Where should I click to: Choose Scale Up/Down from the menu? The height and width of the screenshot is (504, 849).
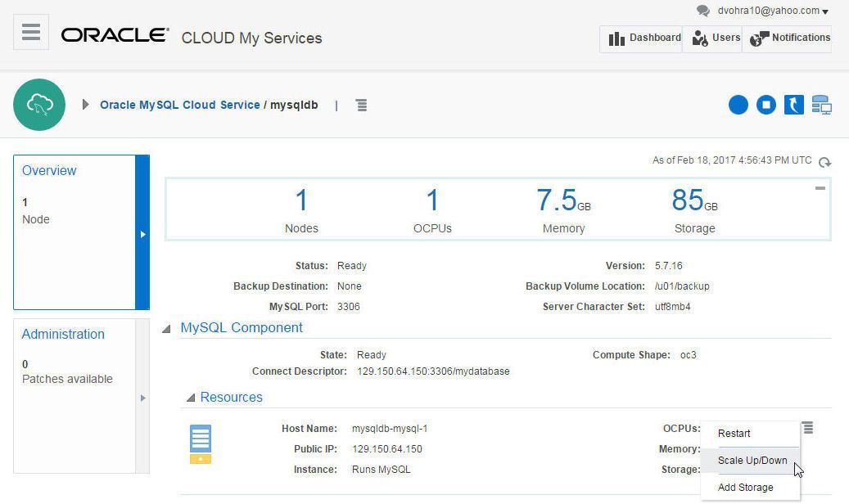tap(750, 461)
